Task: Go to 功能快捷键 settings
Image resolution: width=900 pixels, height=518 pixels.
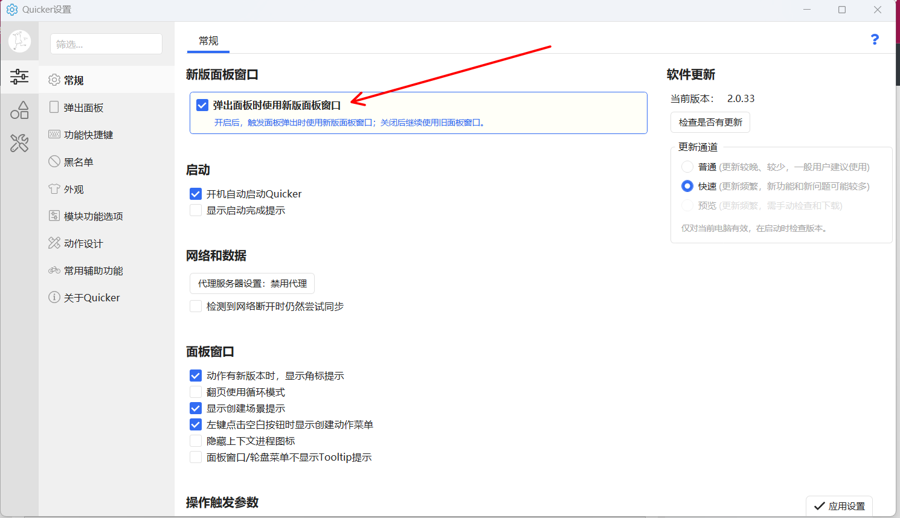Action: [106, 135]
